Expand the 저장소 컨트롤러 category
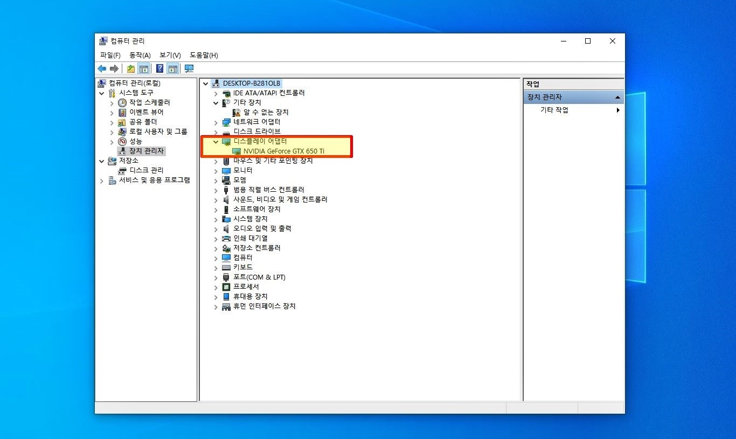The image size is (736, 439). coord(216,248)
